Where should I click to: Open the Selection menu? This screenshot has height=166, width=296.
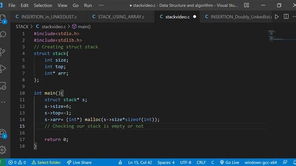pyautogui.click(x=43, y=5)
